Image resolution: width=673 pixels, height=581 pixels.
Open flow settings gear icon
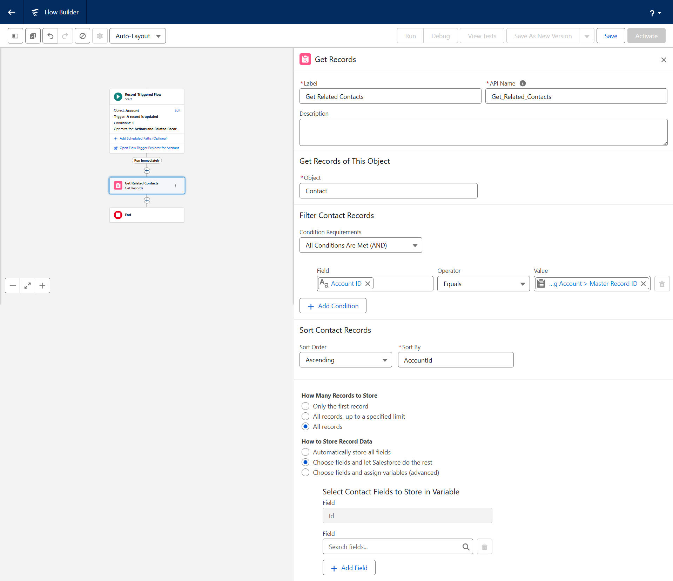[100, 36]
